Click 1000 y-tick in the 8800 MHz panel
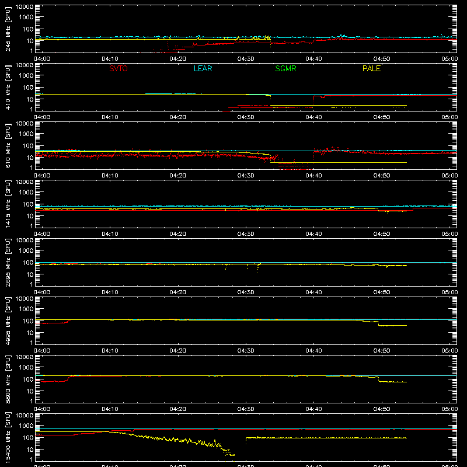The image size is (467, 467). (x=26, y=368)
